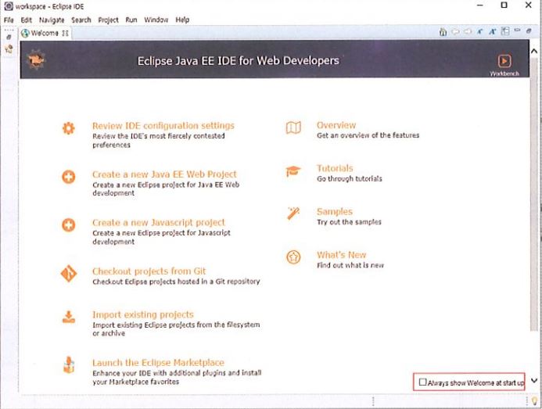The image size is (542, 409).
Task: Click the Restore icon in the left trim bar
Action: coord(9,37)
